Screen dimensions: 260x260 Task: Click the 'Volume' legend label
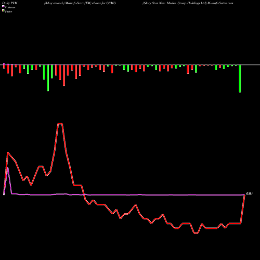coord(10,7)
